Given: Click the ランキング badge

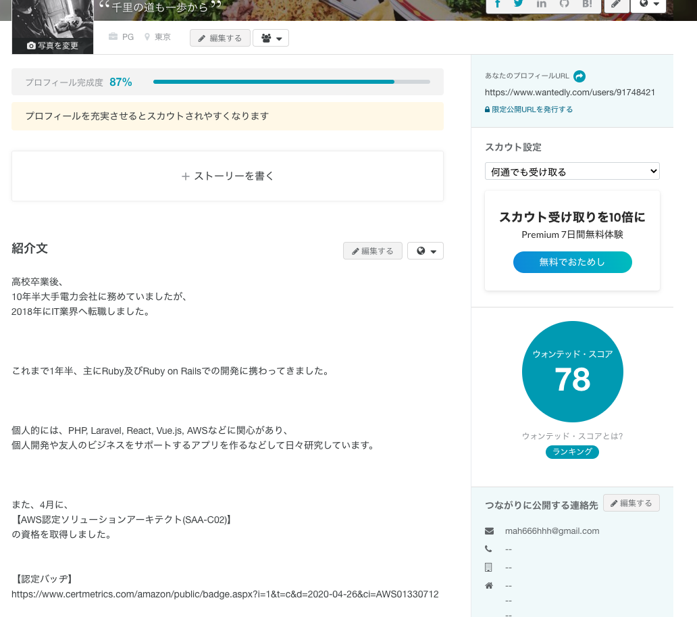Looking at the screenshot, I should [x=572, y=451].
